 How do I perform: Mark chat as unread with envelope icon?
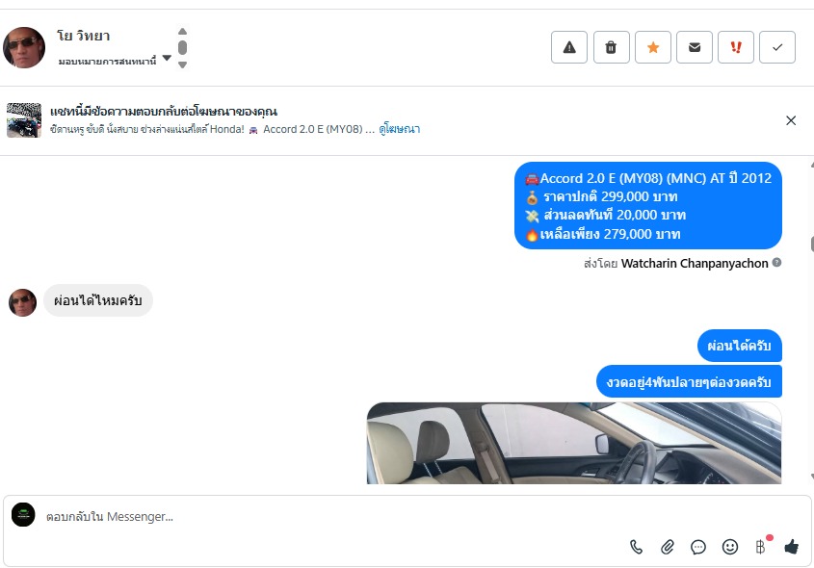tap(695, 47)
